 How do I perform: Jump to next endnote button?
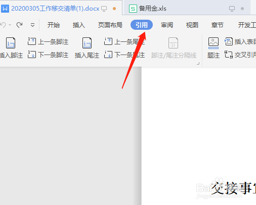coord(124,55)
